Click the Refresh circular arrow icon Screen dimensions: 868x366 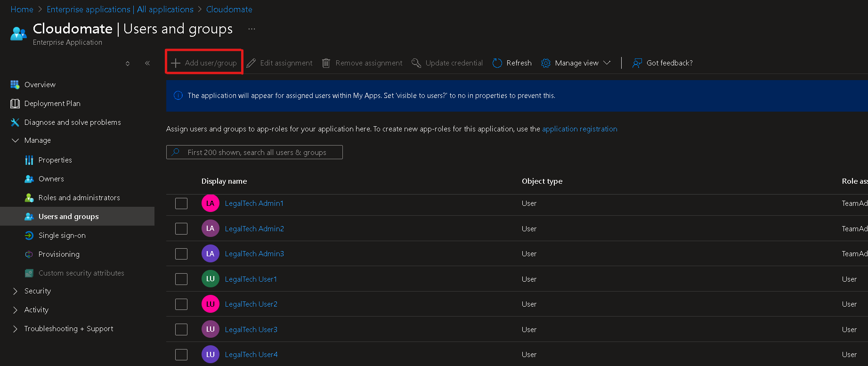(497, 63)
